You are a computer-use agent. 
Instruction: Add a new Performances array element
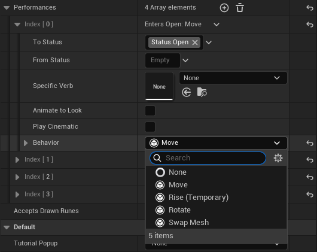pyautogui.click(x=224, y=8)
